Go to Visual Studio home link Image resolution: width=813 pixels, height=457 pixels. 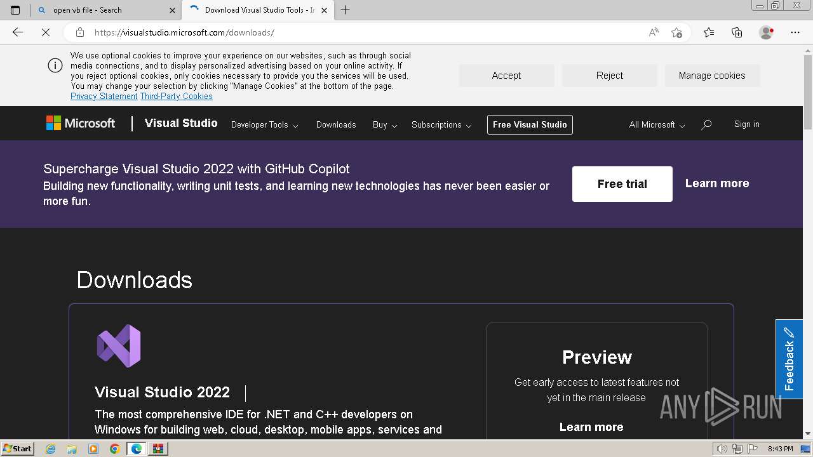tap(181, 123)
